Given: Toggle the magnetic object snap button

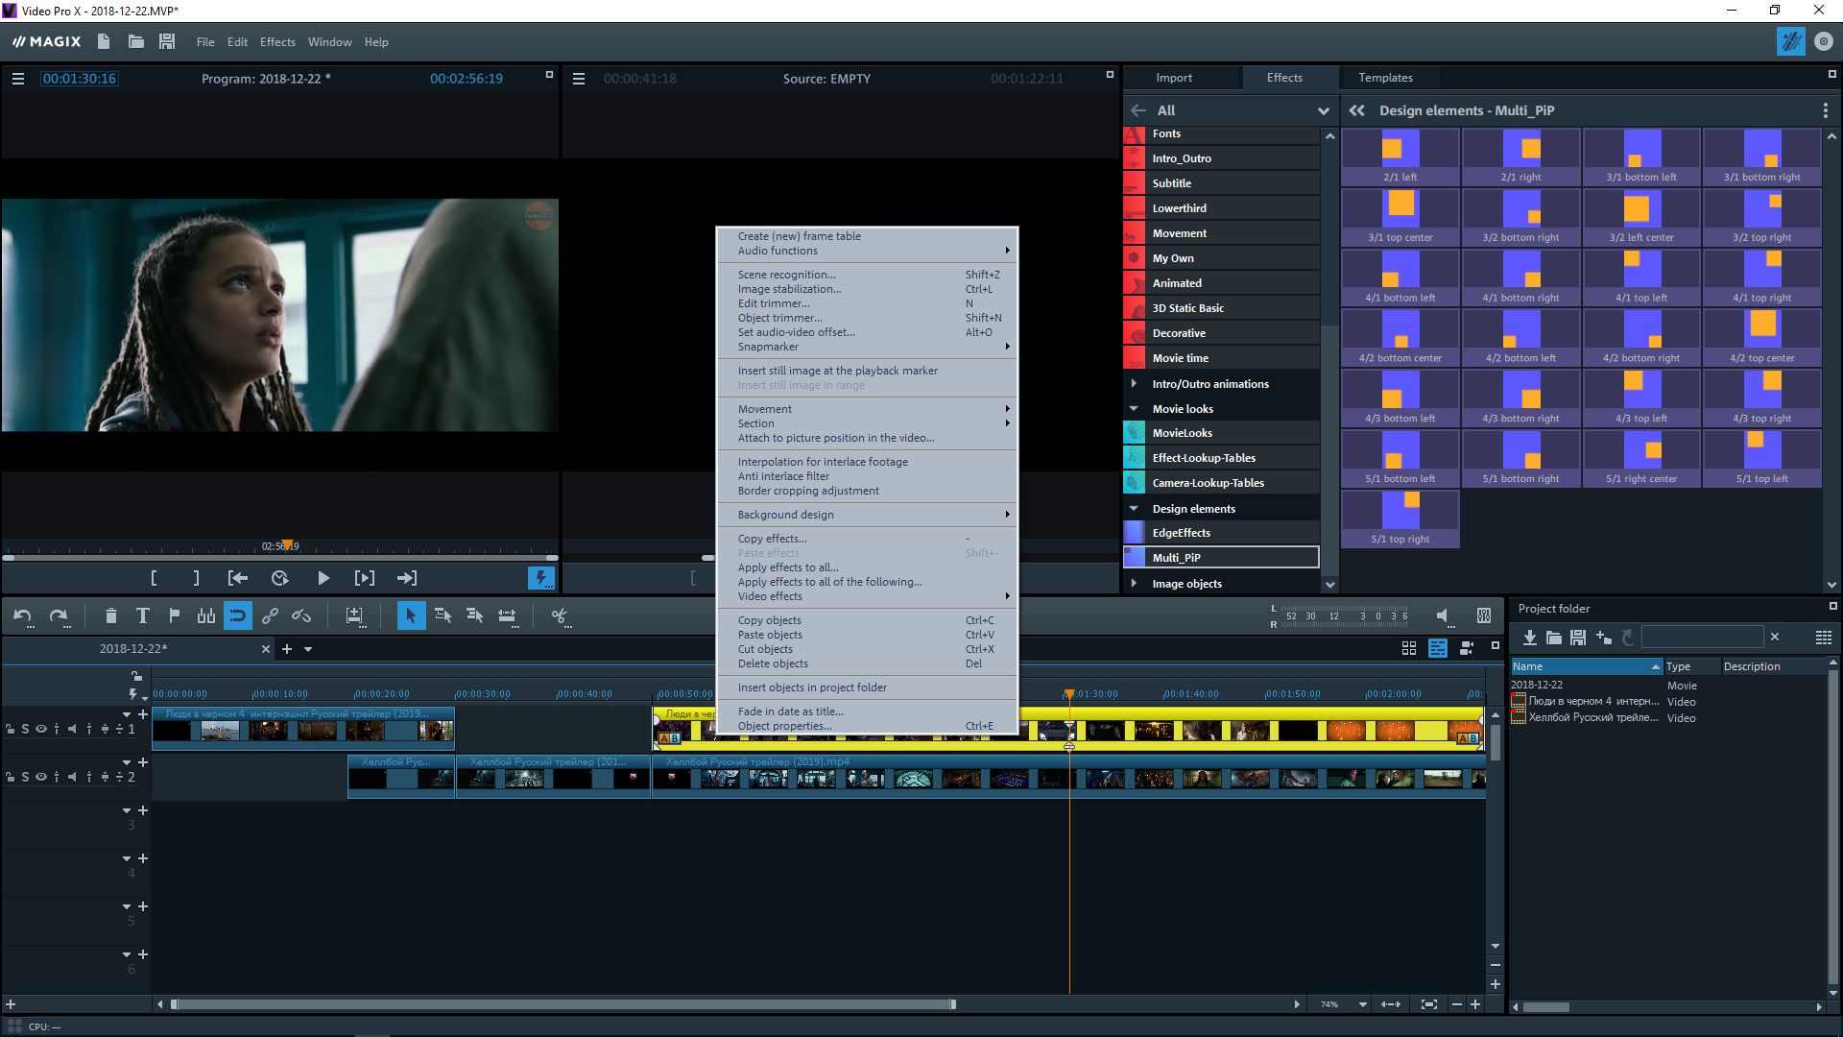Looking at the screenshot, I should (237, 616).
